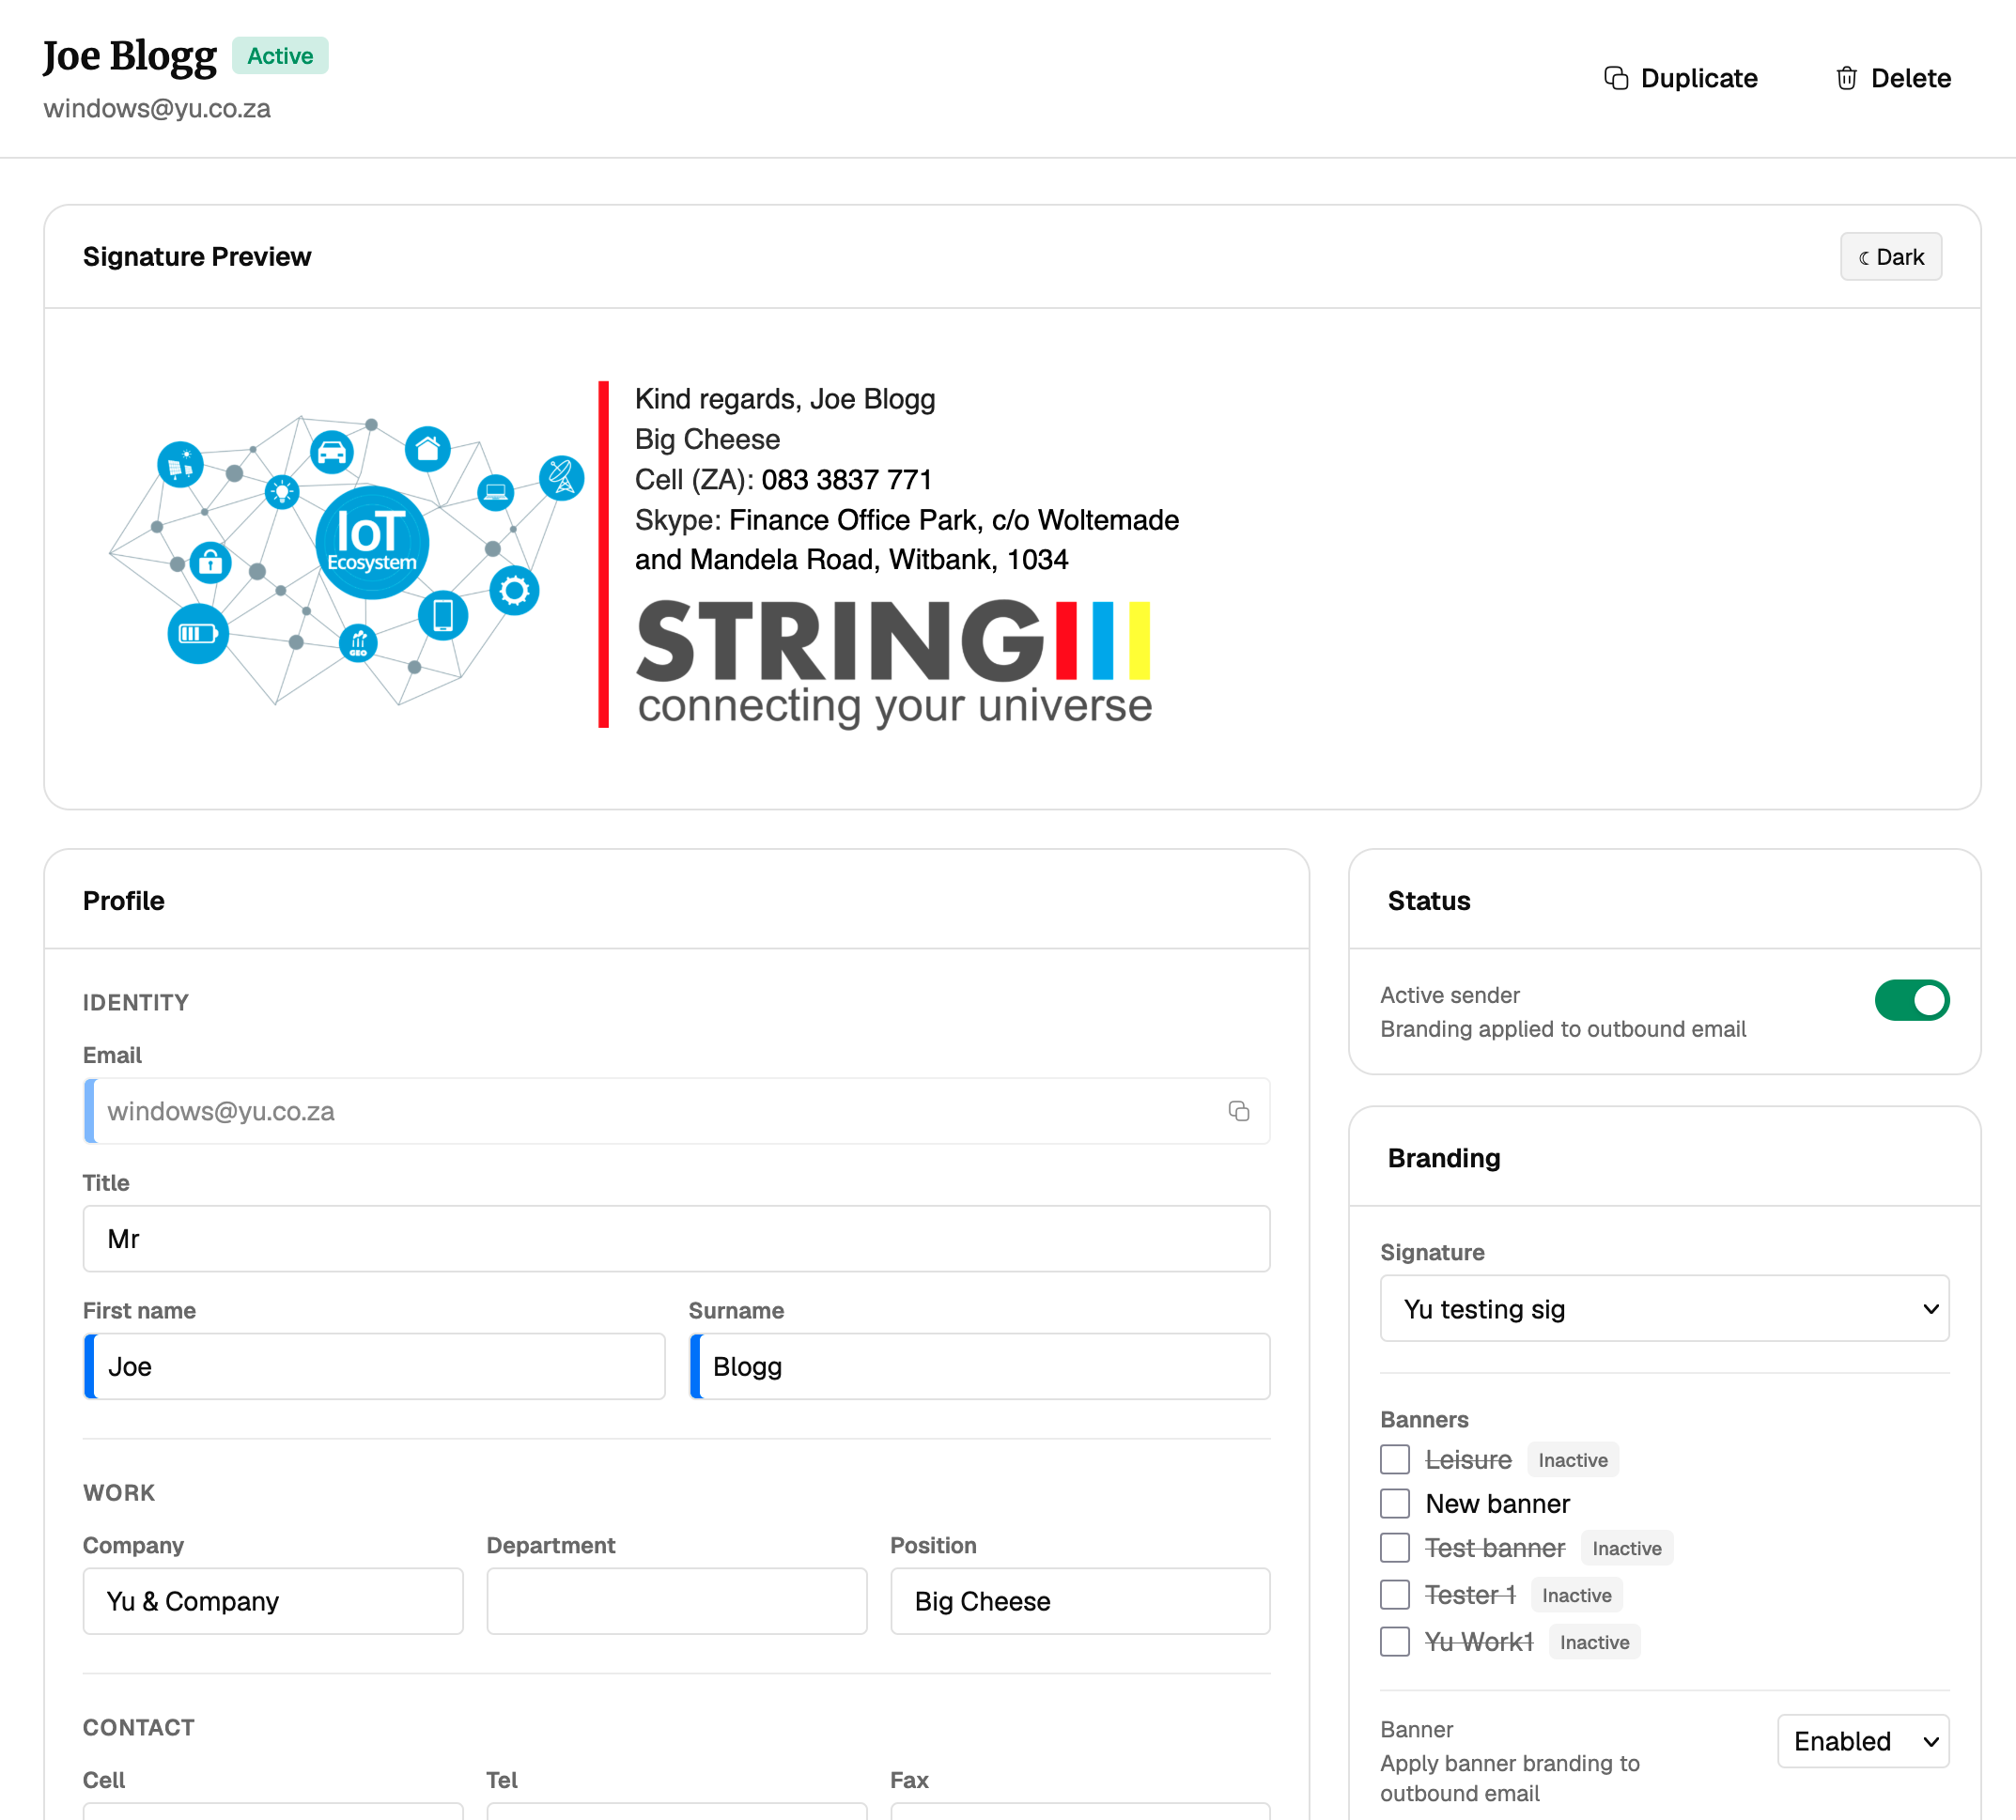Click the Title field containing Mr

click(x=676, y=1240)
